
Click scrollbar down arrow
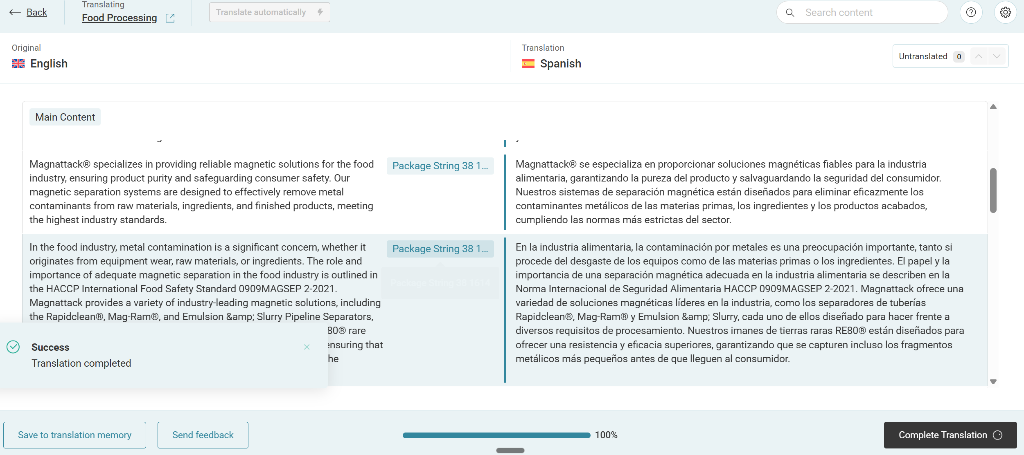[993, 382]
